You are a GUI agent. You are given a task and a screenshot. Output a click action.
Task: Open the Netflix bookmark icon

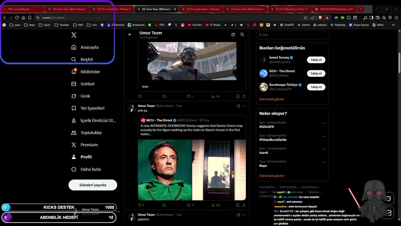(248, 25)
